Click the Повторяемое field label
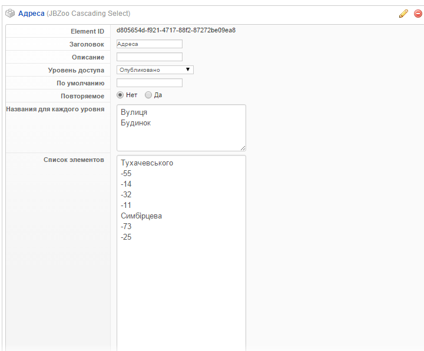This screenshot has width=424, height=351. pyautogui.click(x=82, y=96)
